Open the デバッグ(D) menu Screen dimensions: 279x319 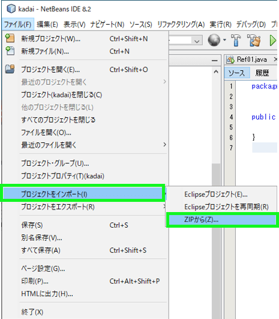click(x=251, y=25)
